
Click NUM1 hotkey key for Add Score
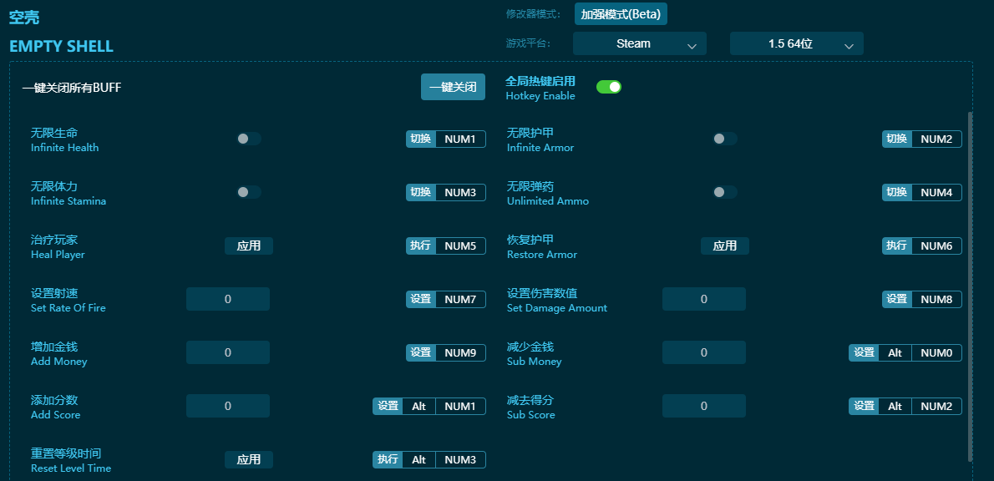coord(461,406)
